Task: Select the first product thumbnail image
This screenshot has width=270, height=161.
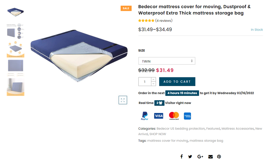Action: (x=16, y=12)
